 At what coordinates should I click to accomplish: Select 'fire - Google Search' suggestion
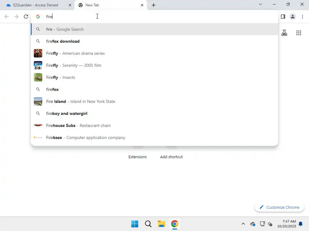tap(154, 29)
